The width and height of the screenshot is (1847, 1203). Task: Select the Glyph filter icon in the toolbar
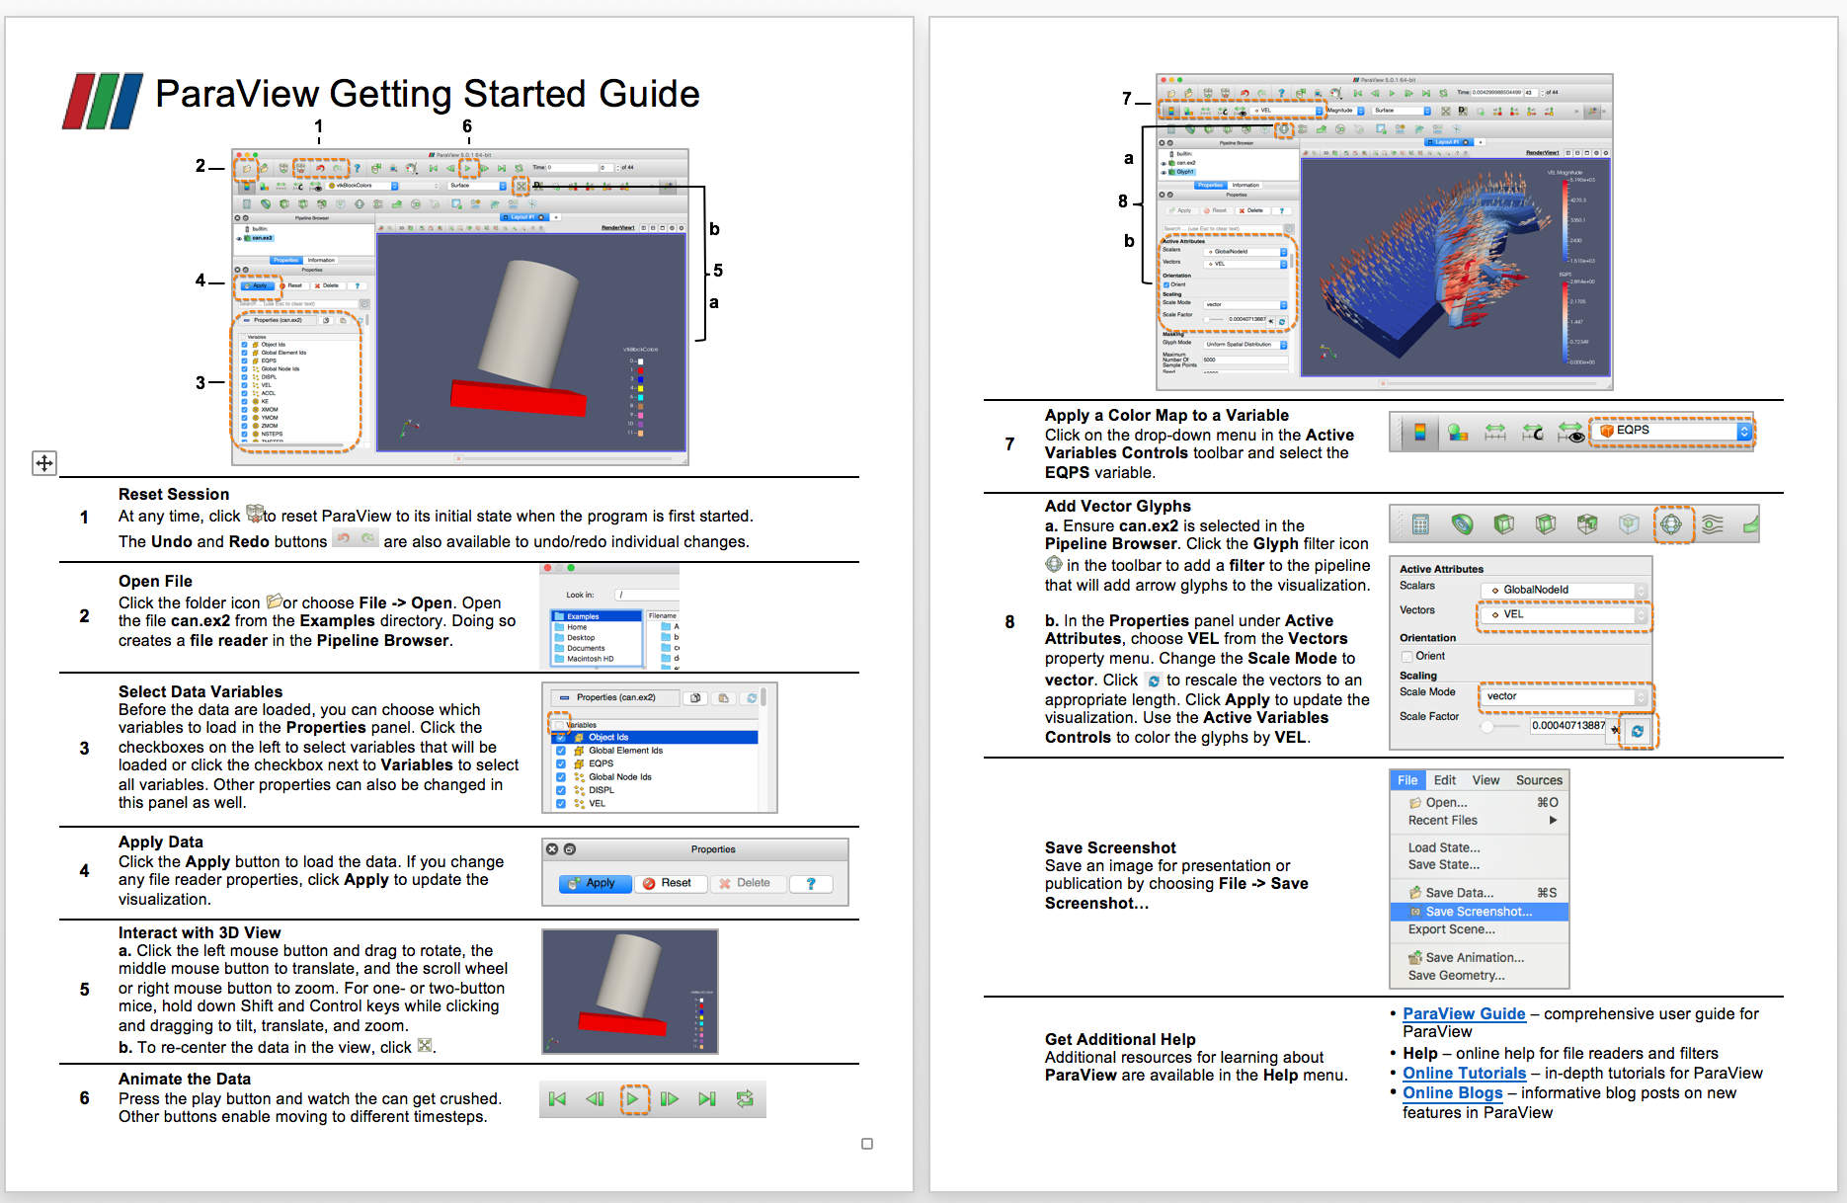click(1672, 523)
